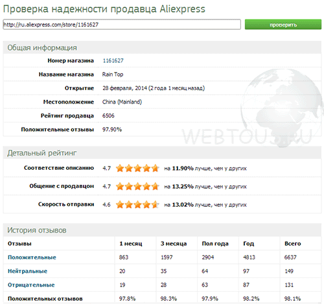The height and width of the screenshot is (304, 324).
Task: Click the star rating for Соответствие описанию
Action: (x=137, y=168)
